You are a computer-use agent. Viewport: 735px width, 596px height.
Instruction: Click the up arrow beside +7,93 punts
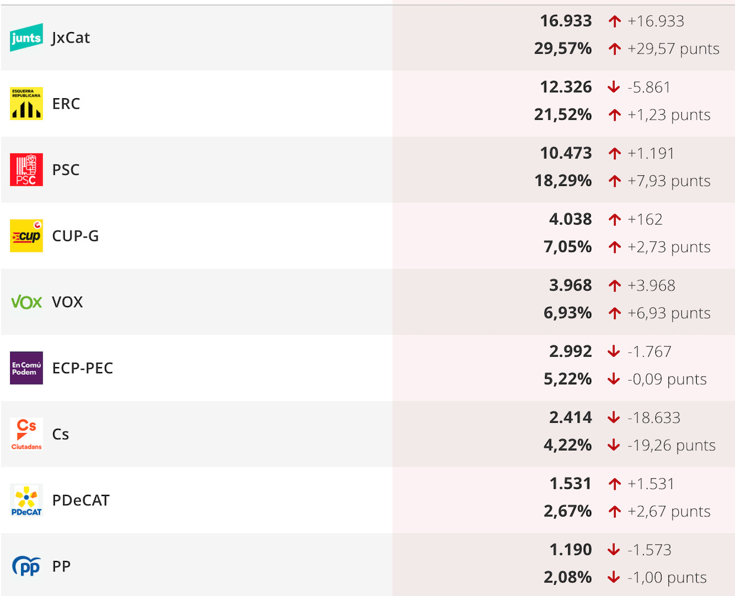[615, 181]
